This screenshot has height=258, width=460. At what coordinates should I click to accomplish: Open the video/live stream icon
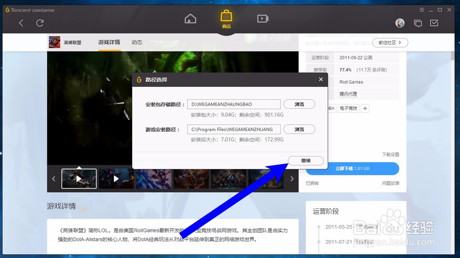point(263,19)
